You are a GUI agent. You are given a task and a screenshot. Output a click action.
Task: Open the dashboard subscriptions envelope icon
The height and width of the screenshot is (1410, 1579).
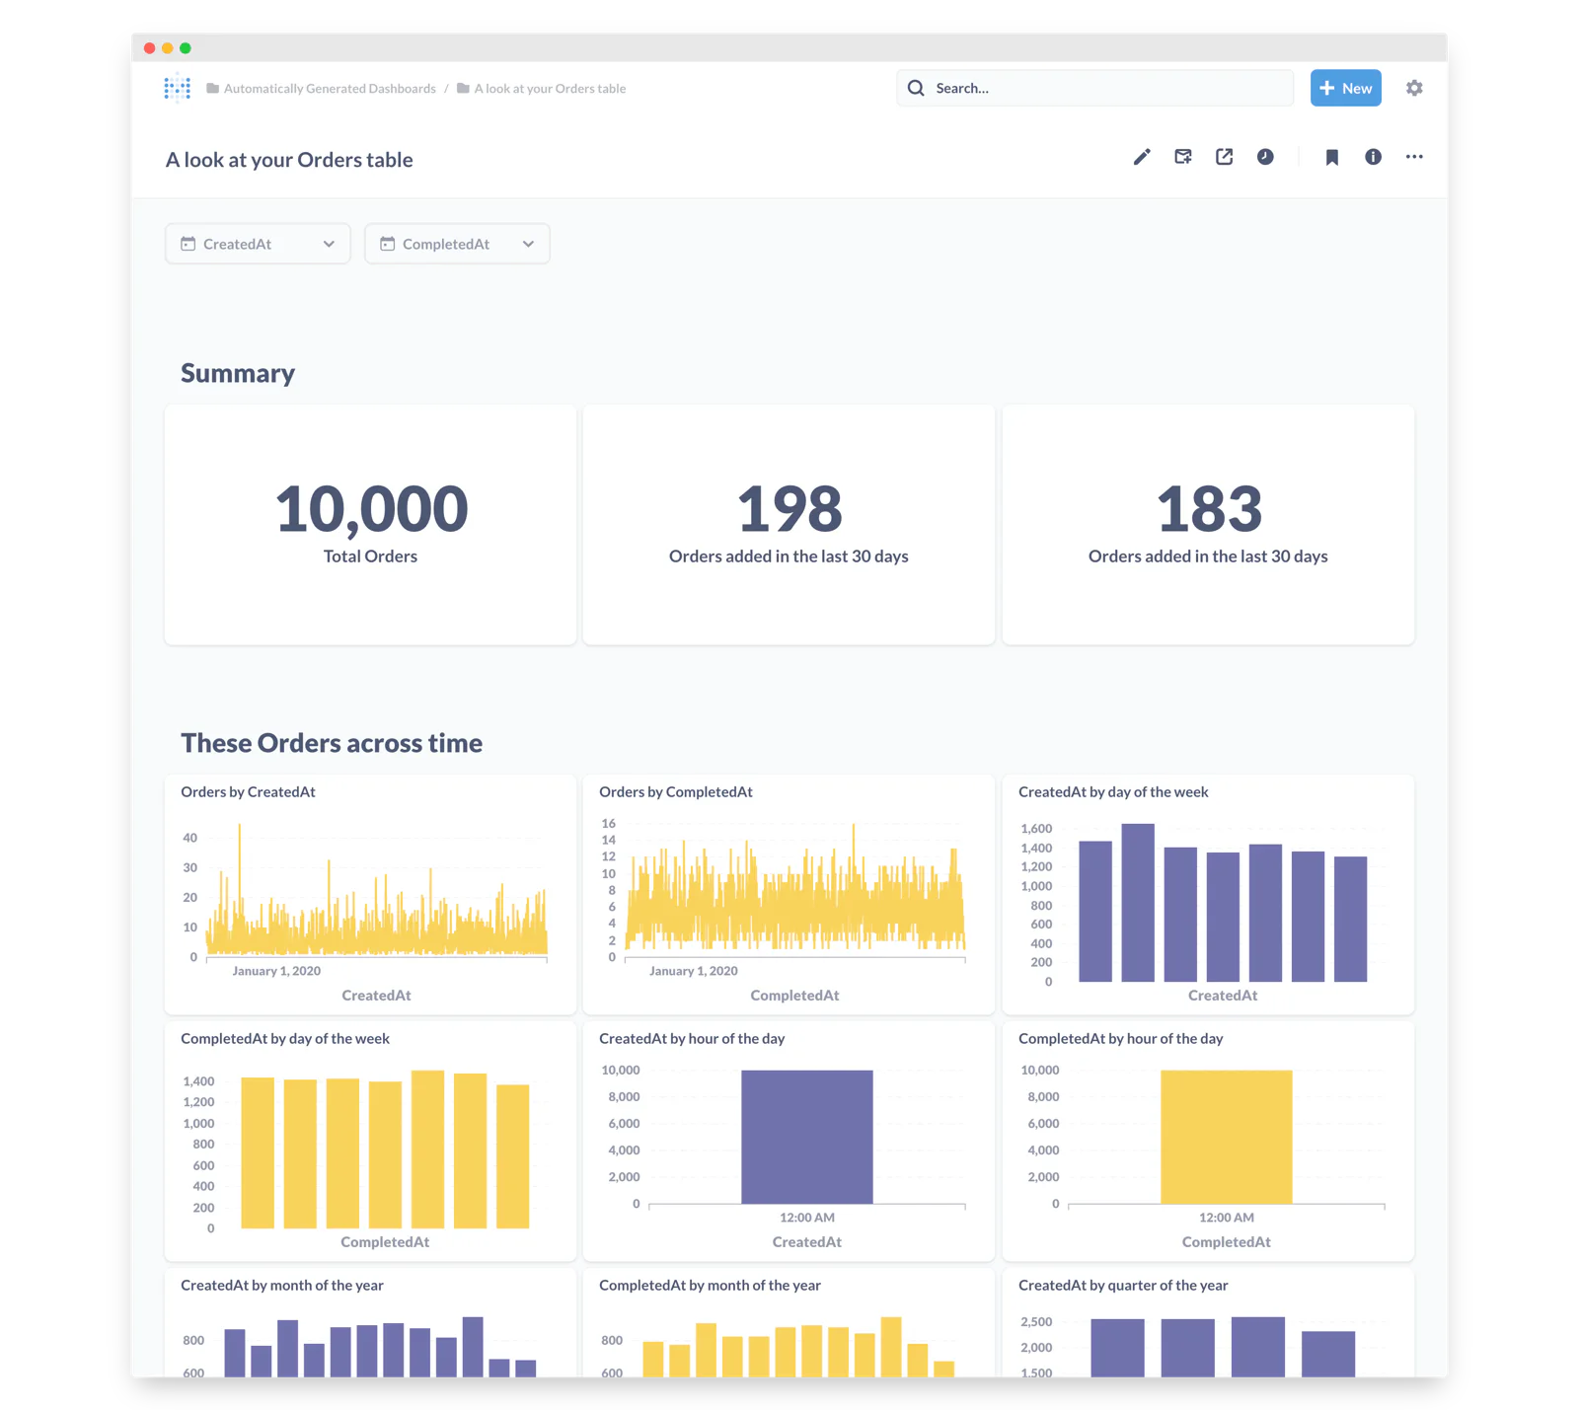coord(1183,157)
